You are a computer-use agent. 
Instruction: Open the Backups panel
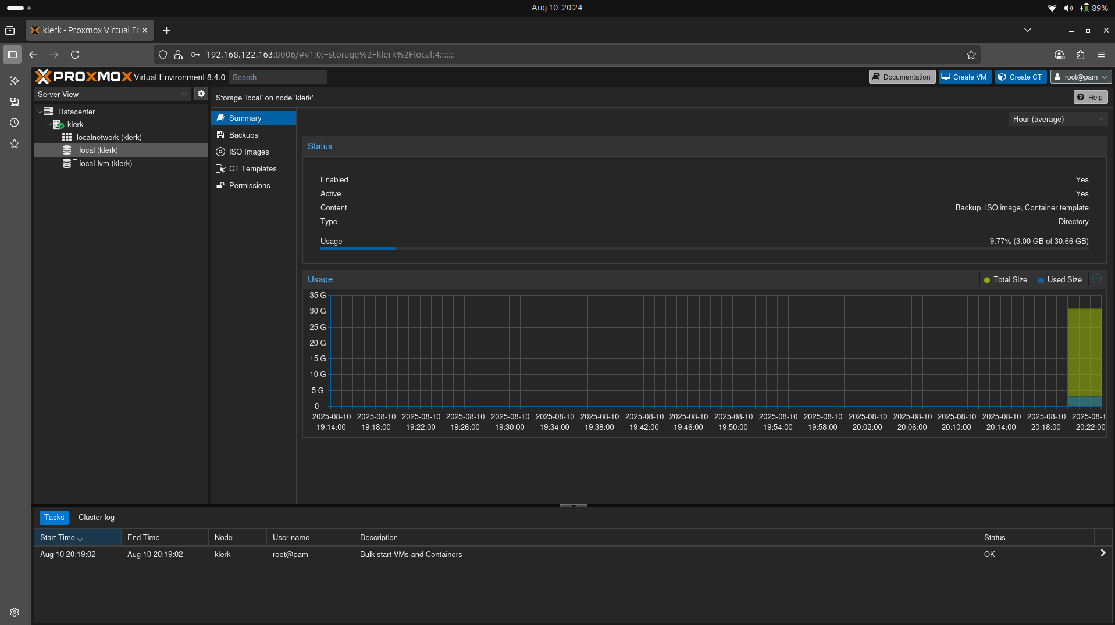[x=243, y=135]
